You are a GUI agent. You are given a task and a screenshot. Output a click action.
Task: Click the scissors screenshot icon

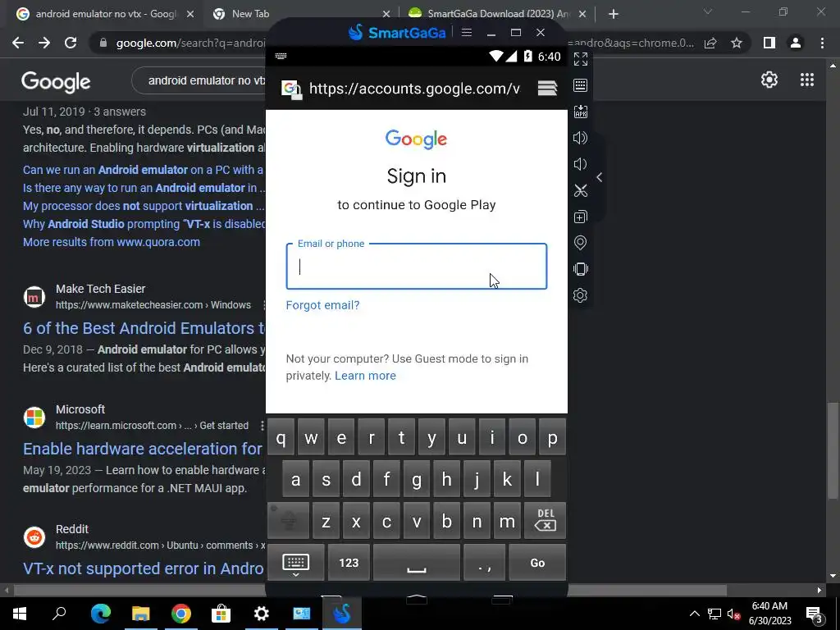point(581,190)
